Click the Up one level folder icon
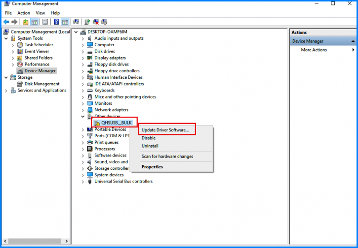358x248 pixels. click(x=26, y=22)
